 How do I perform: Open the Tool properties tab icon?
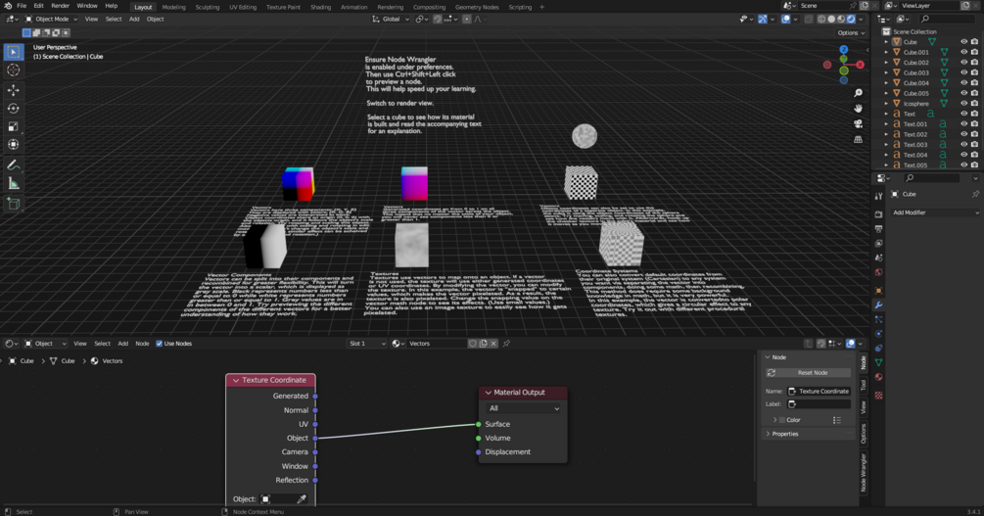[878, 197]
